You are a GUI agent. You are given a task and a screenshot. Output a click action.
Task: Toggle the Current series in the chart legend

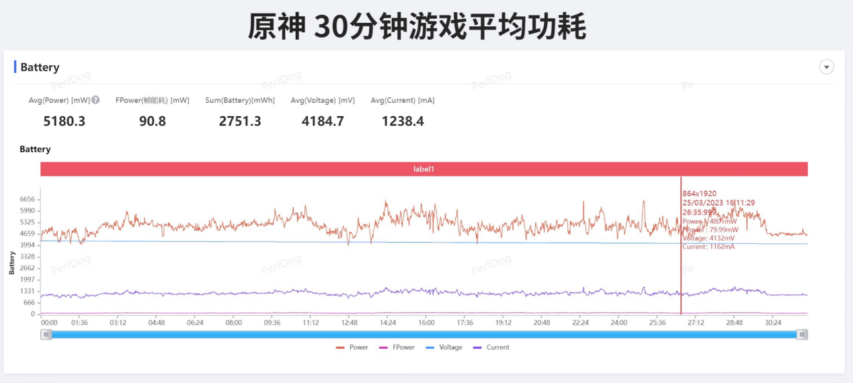click(491, 347)
